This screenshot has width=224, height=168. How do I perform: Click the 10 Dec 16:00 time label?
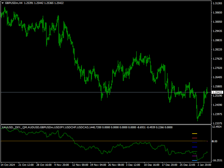point(152,165)
